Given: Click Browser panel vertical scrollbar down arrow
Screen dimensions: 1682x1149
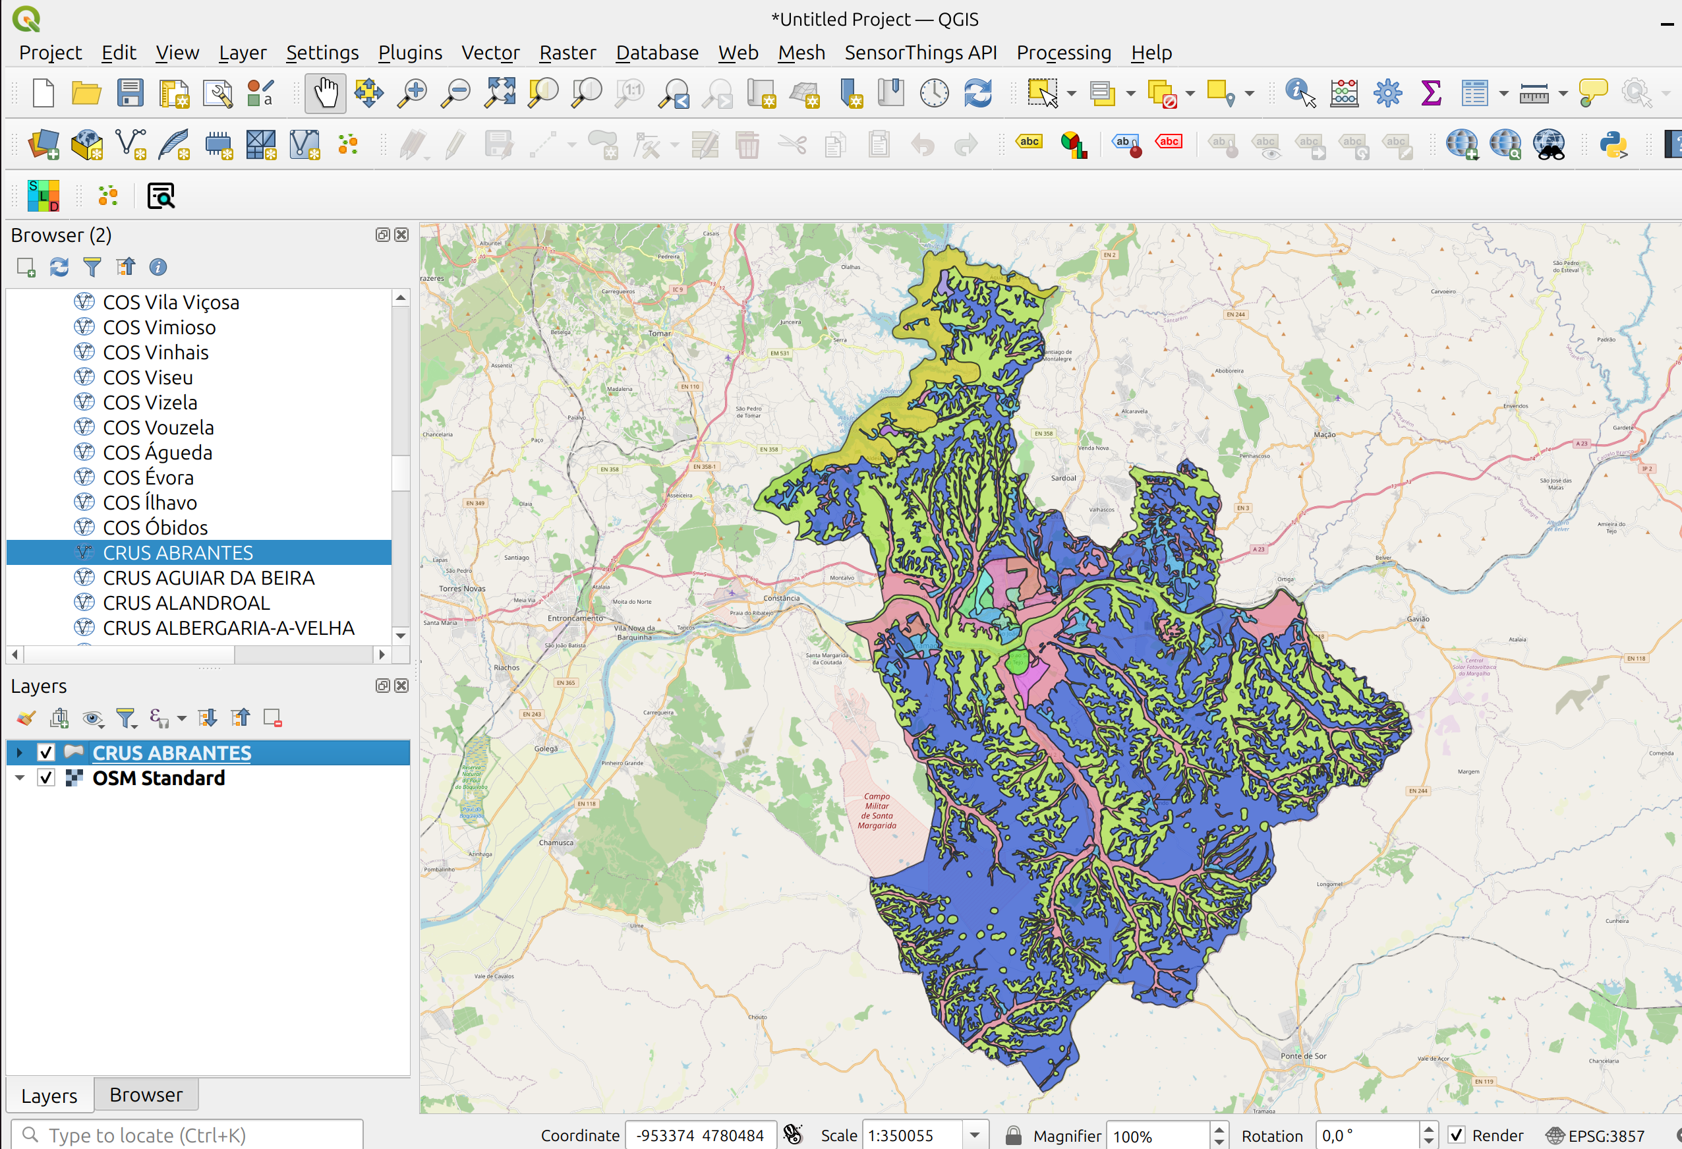Looking at the screenshot, I should pos(401,635).
